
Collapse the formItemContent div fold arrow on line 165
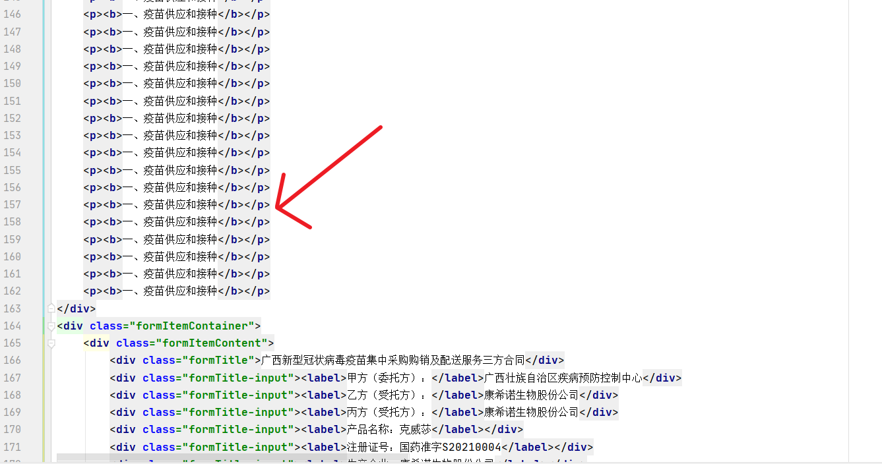point(51,343)
